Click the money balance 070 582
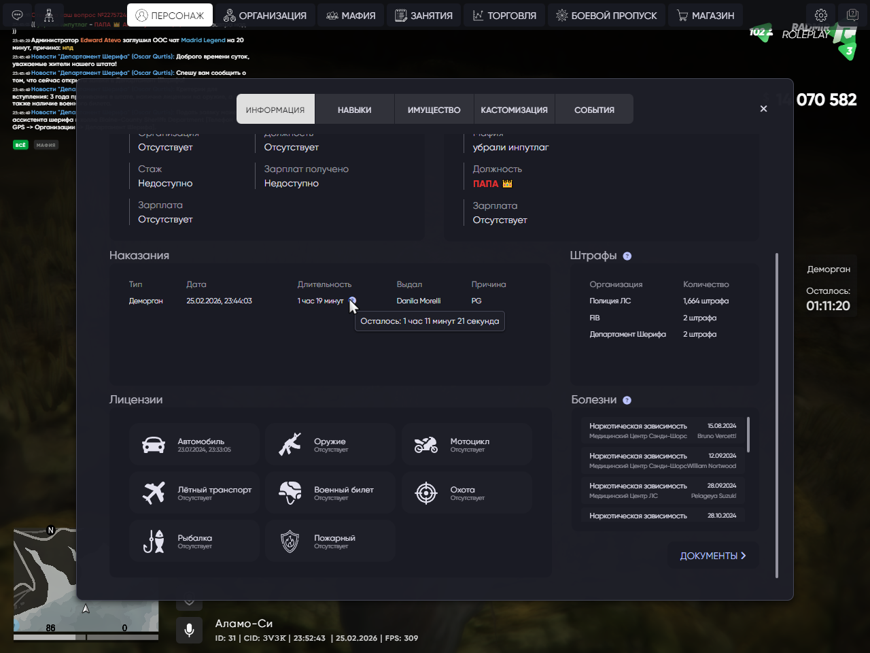The image size is (870, 653). pyautogui.click(x=826, y=100)
